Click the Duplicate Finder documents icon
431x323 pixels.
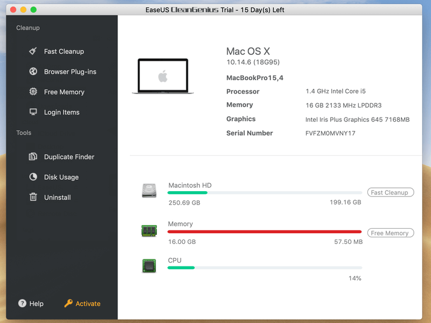[x=33, y=157]
